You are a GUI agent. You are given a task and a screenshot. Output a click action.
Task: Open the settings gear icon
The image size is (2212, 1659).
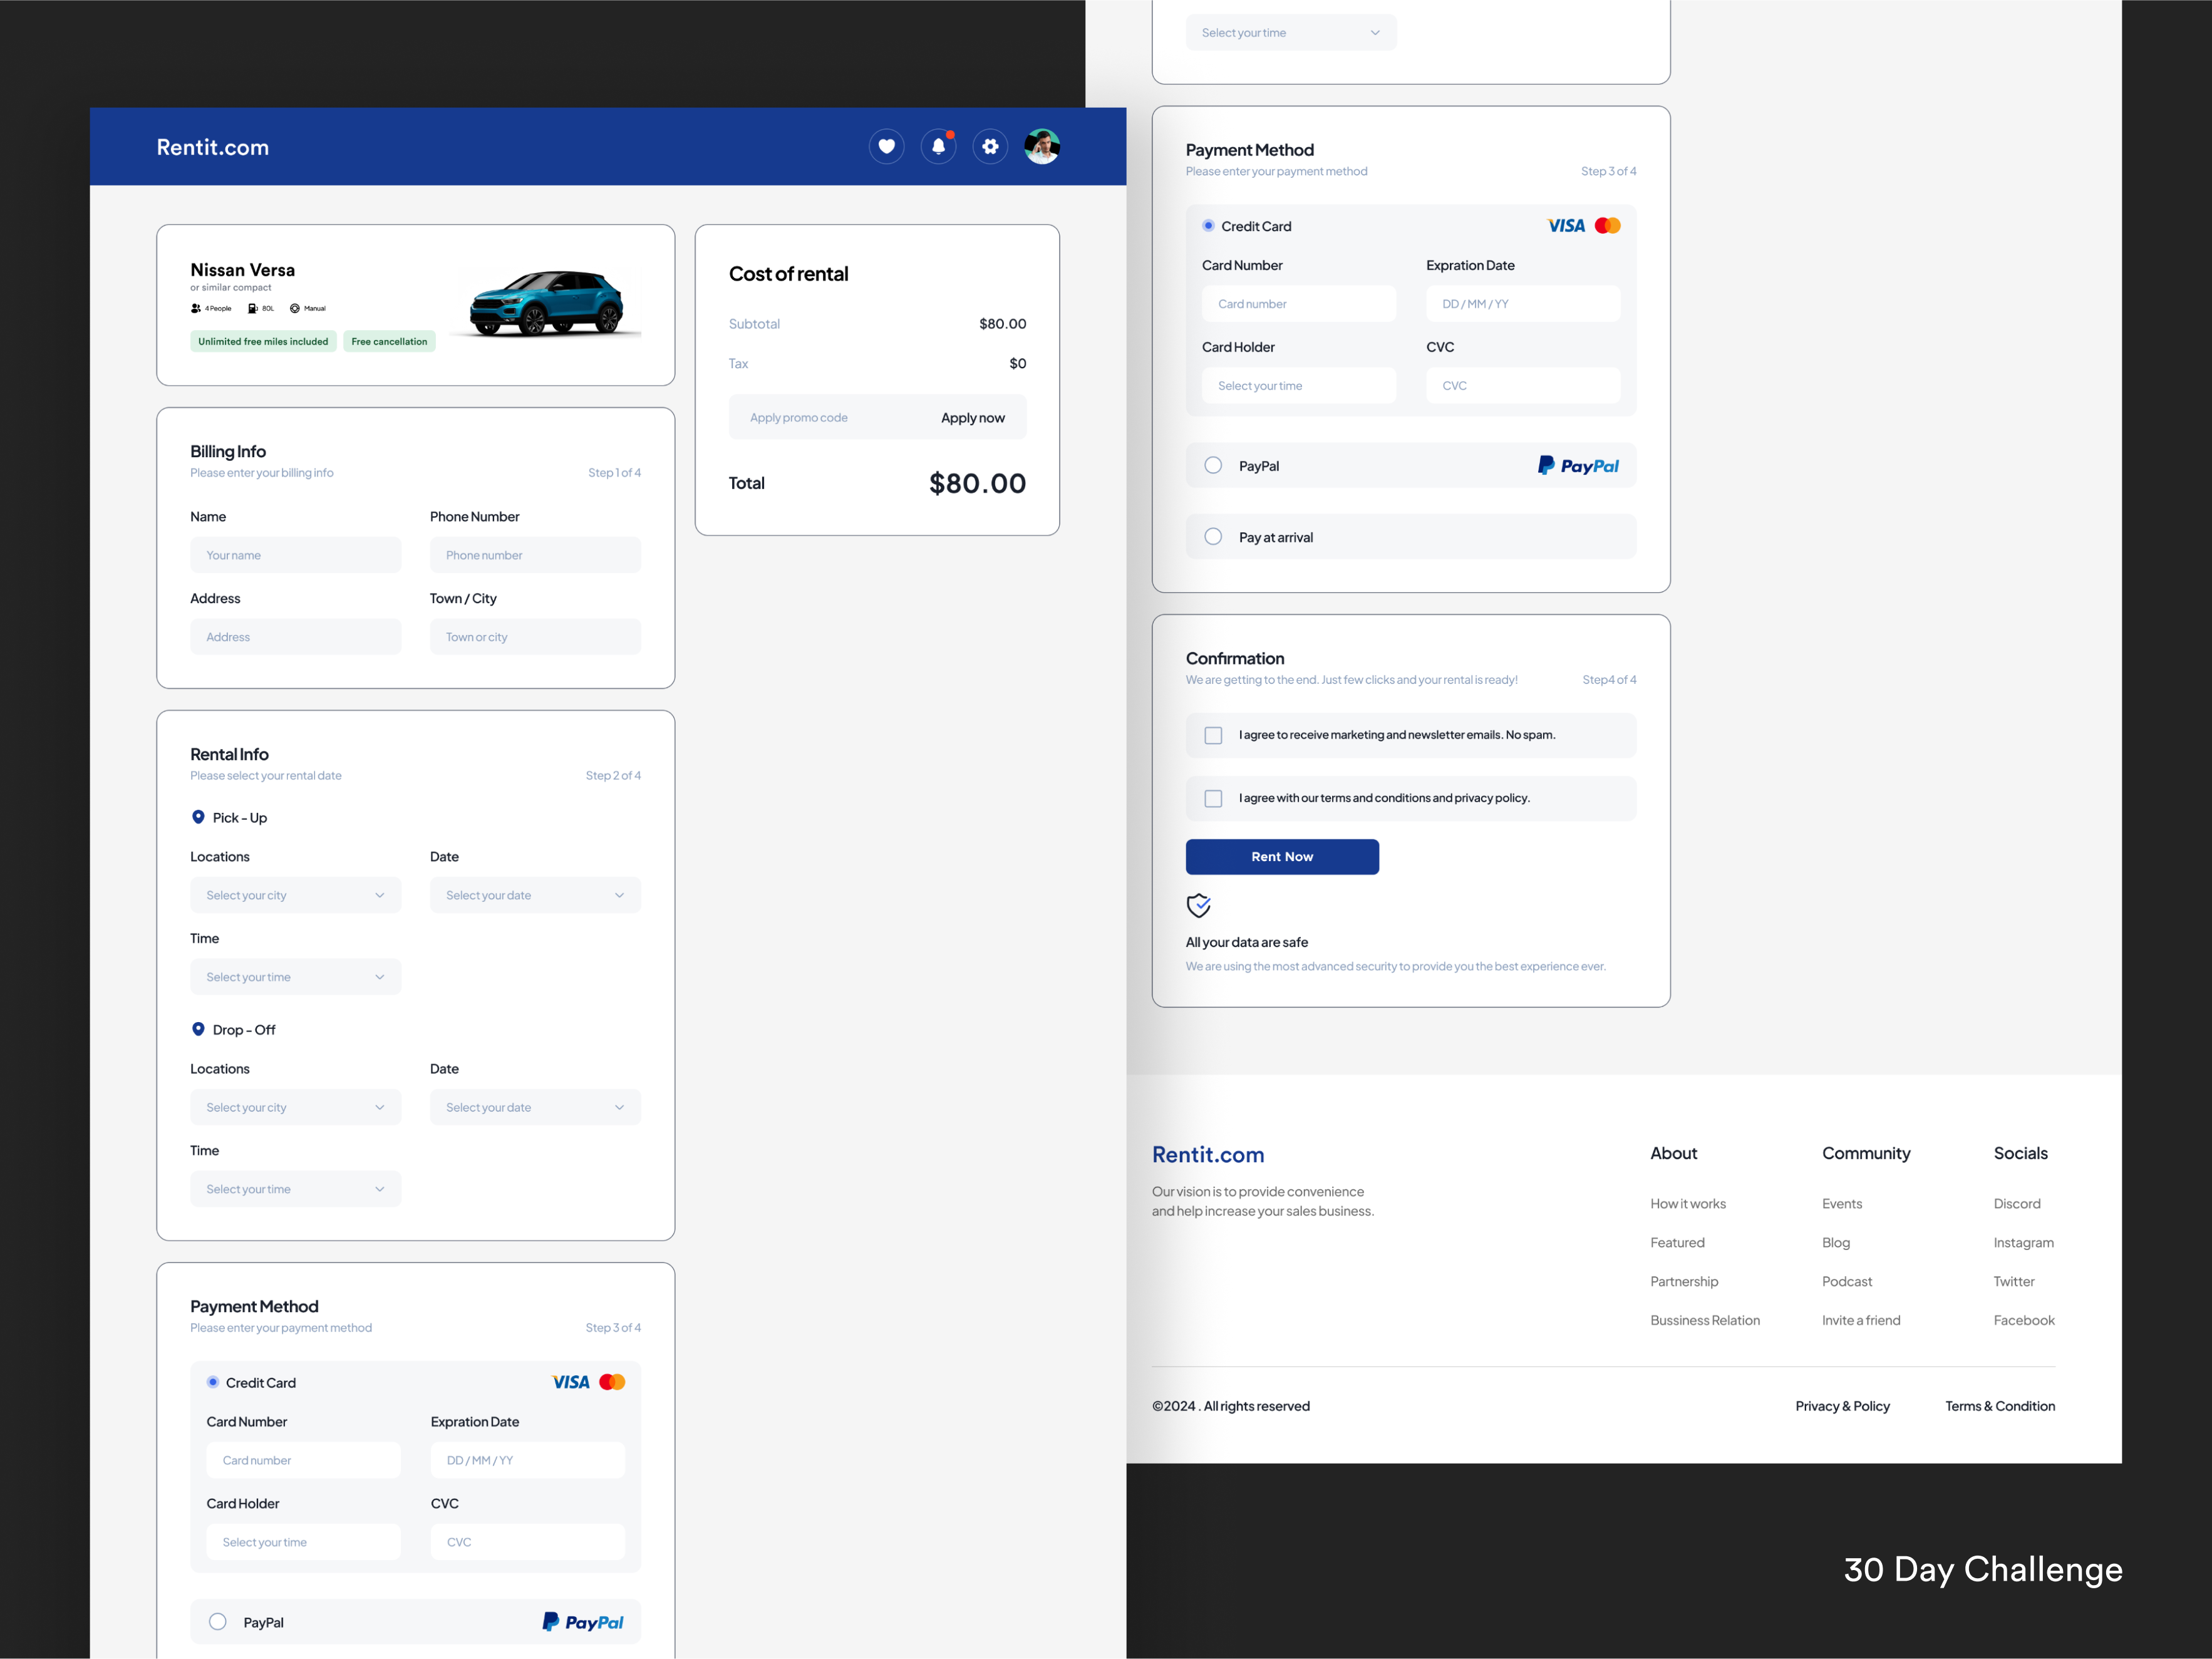(x=990, y=146)
